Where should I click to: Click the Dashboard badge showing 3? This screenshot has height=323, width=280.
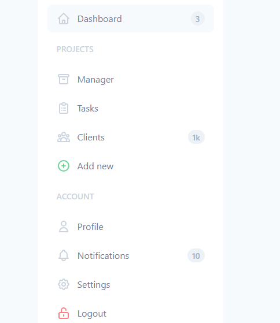pyautogui.click(x=197, y=19)
